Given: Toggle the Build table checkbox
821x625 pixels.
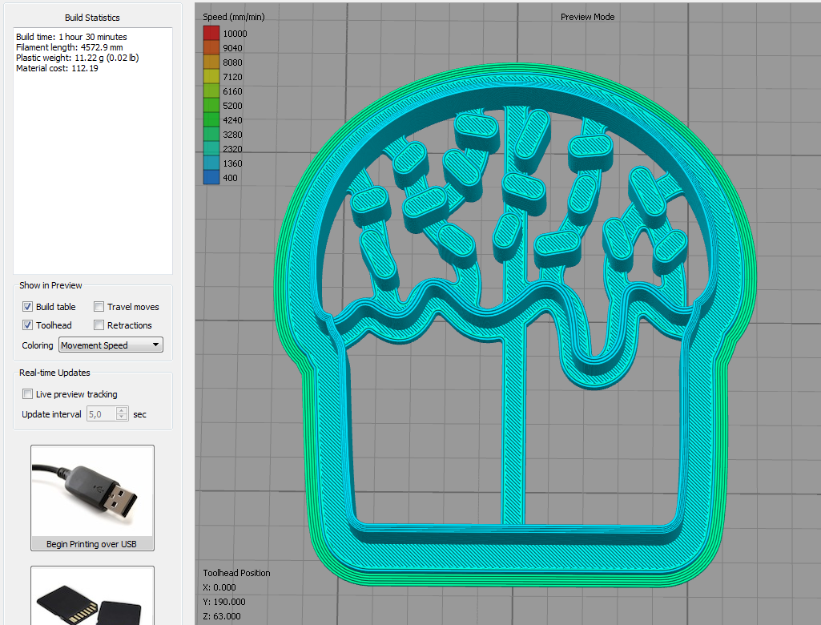Looking at the screenshot, I should [28, 307].
